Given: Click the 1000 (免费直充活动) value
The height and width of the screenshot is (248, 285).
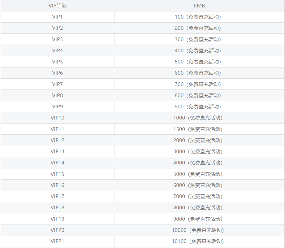Looking at the screenshot, I should [198, 118].
